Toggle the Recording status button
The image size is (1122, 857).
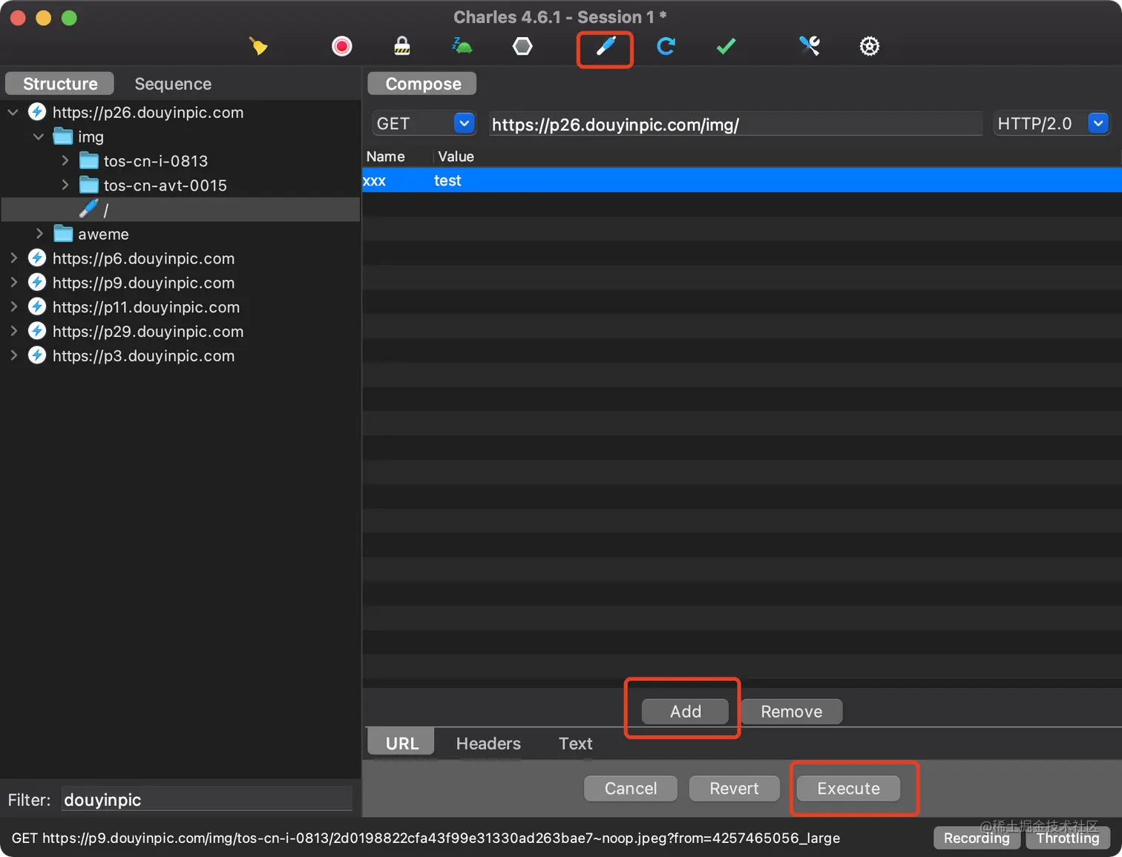click(x=977, y=838)
